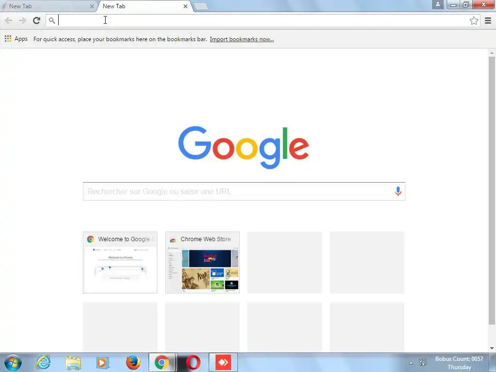Click the Import bookmarks now link

click(242, 39)
